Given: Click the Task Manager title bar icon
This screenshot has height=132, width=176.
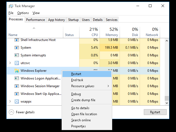Looking at the screenshot, I should 11,6.
